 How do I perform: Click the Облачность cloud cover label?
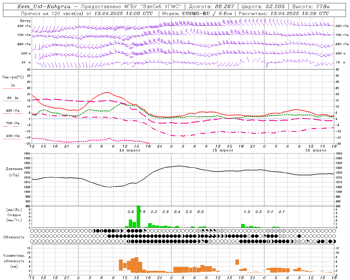click(14, 237)
